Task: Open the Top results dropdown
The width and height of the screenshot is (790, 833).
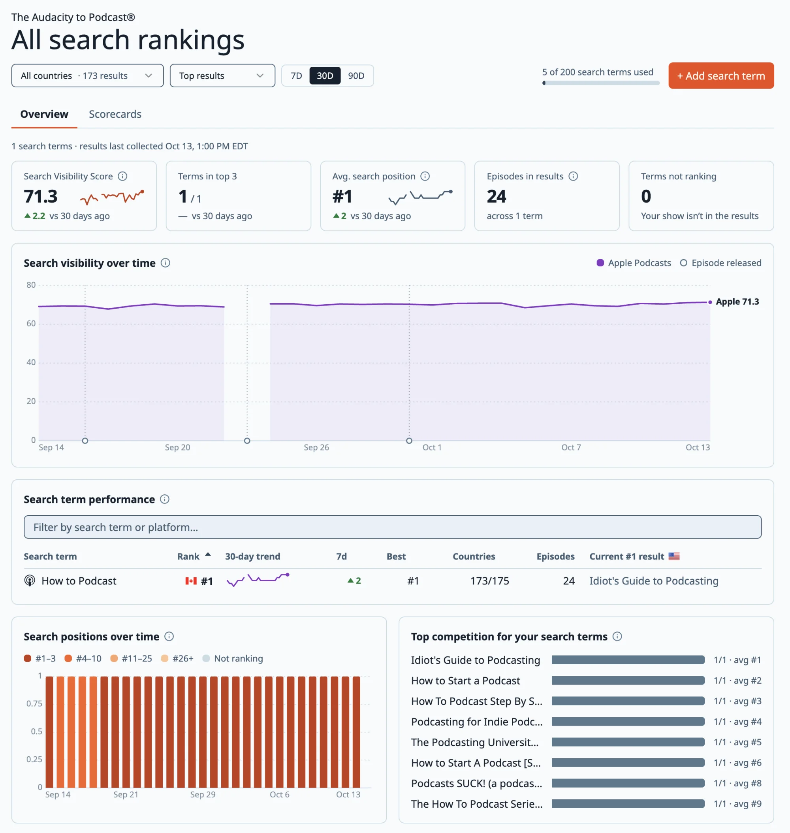Action: tap(222, 76)
